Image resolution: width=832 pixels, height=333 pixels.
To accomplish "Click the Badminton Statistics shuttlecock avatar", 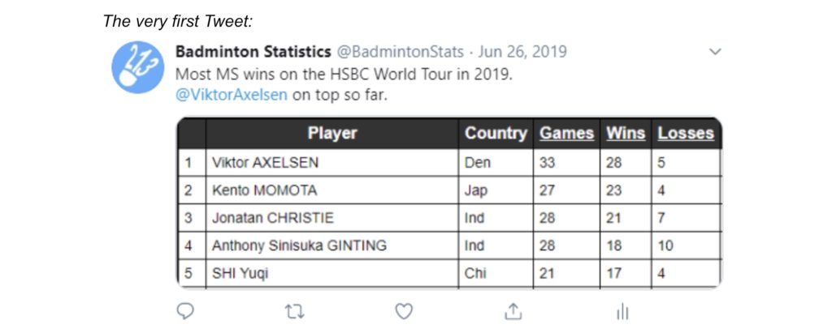I will [137, 67].
